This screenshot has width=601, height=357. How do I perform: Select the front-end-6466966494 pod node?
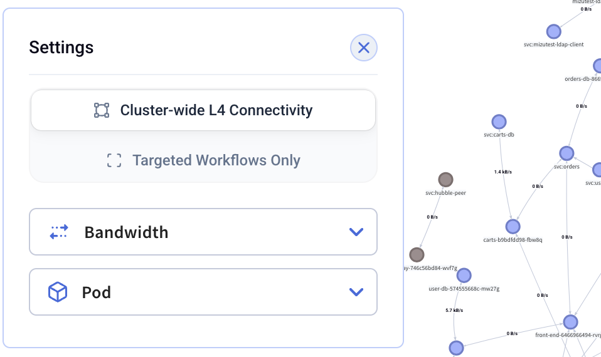coord(570,323)
